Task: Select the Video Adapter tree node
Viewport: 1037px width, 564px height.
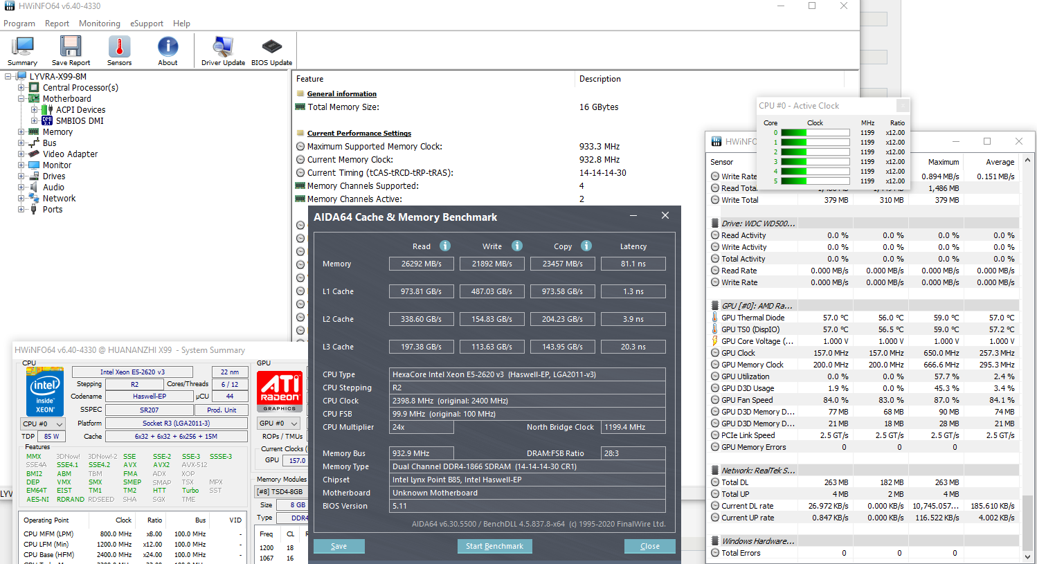Action: coord(70,154)
